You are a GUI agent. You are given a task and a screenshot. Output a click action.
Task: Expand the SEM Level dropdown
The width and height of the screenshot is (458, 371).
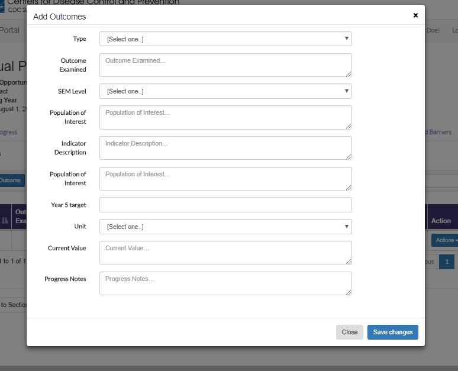point(225,91)
